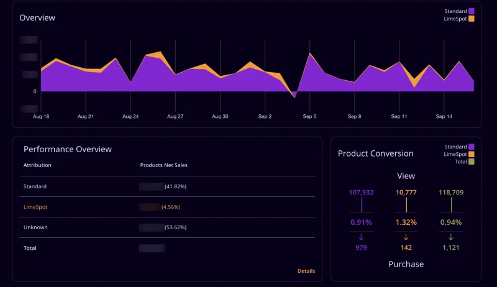The height and width of the screenshot is (287, 497).
Task: Click the Overview chart title
Action: point(37,18)
